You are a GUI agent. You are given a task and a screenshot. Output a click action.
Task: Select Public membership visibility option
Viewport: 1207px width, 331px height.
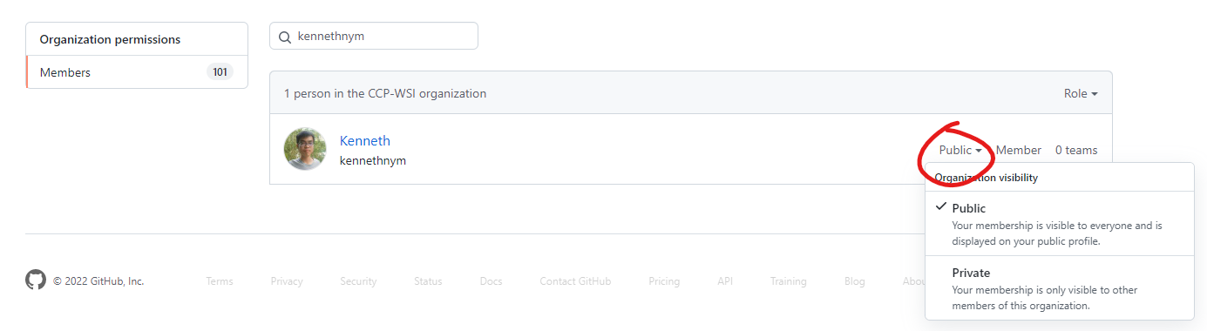1060,224
